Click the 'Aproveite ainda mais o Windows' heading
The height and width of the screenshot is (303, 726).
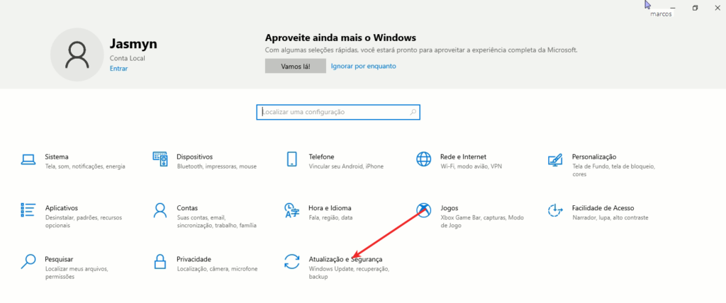340,38
